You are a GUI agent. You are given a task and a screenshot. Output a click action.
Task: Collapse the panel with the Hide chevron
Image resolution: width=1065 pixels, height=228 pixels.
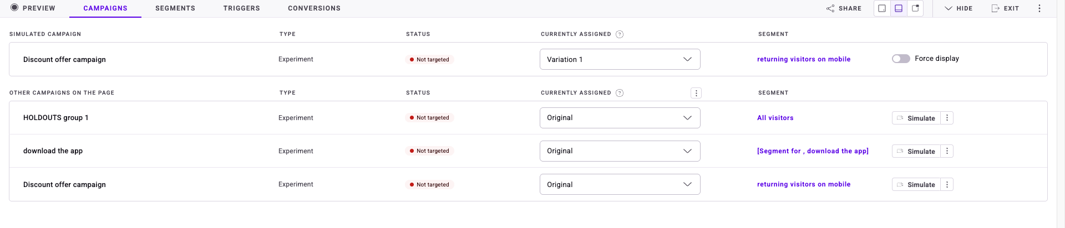click(x=949, y=8)
